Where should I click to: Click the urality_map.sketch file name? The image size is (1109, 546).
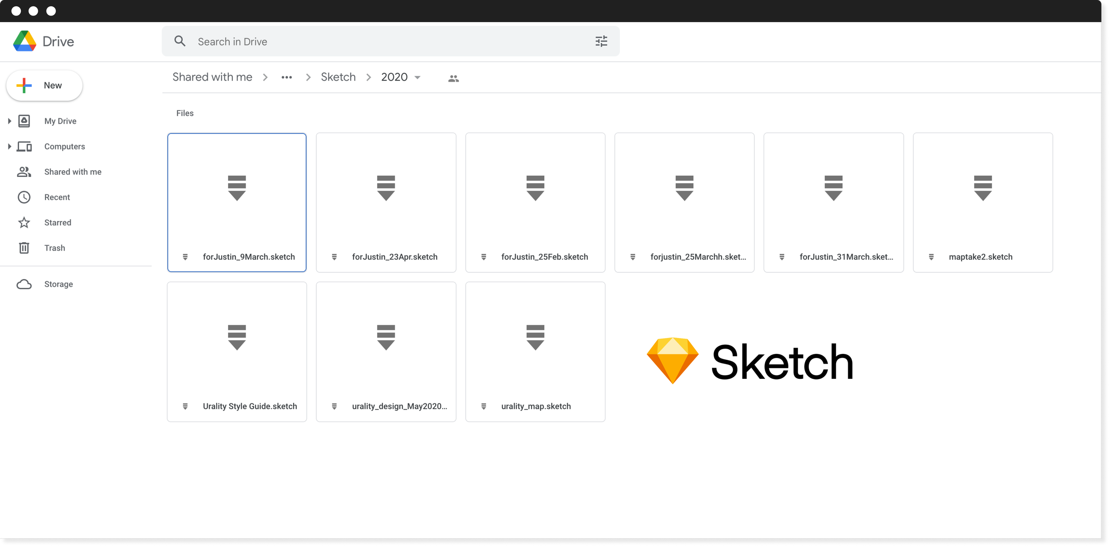[536, 406]
